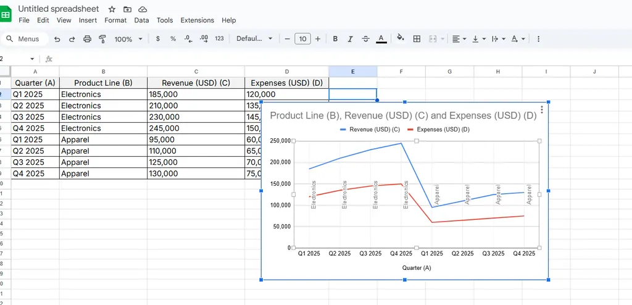Screen dimensions: 632x305
Task: Increase font size with plus button
Action: [x=318, y=39]
